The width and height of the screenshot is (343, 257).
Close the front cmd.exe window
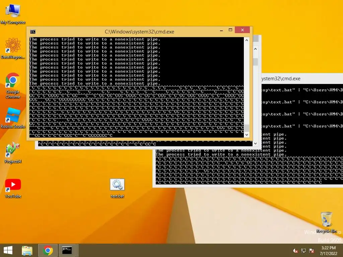point(243,30)
